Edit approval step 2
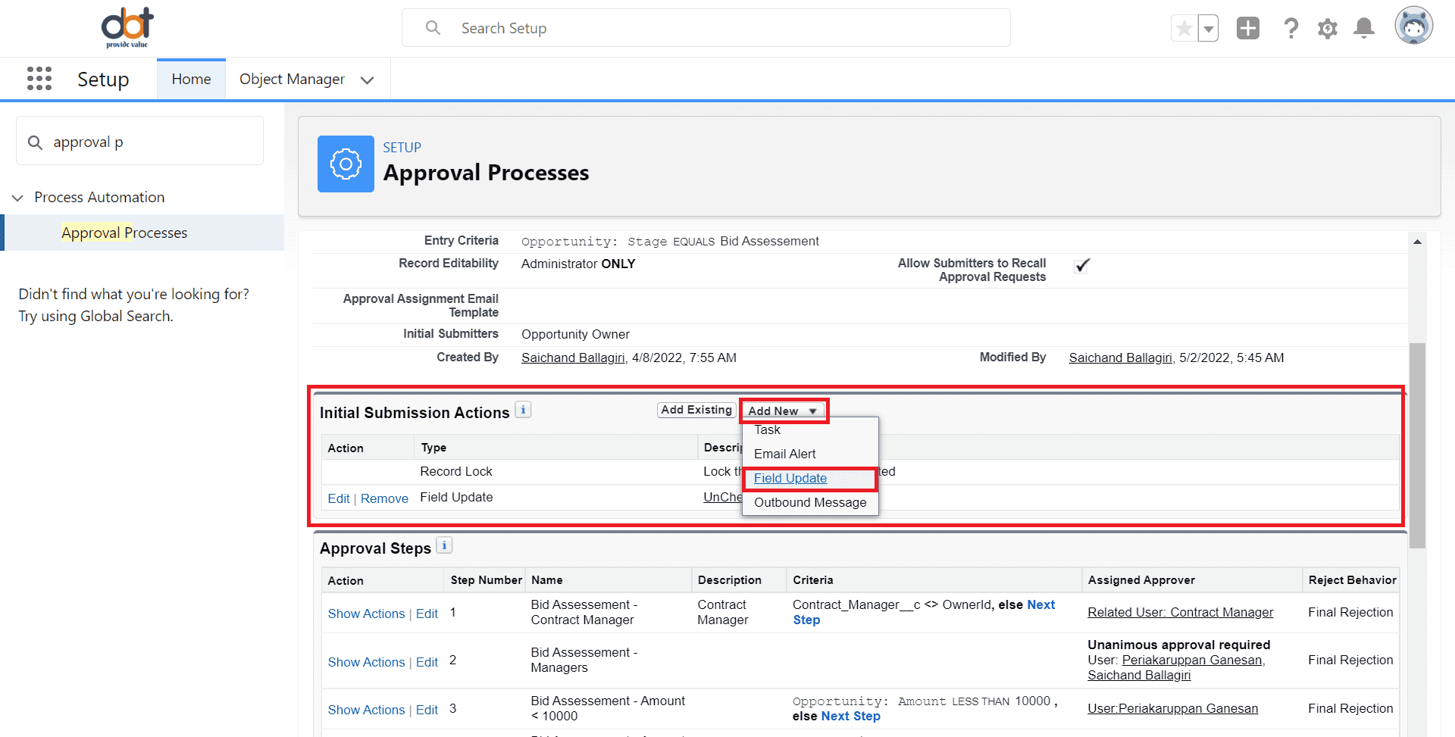The image size is (1455, 737). tap(427, 662)
